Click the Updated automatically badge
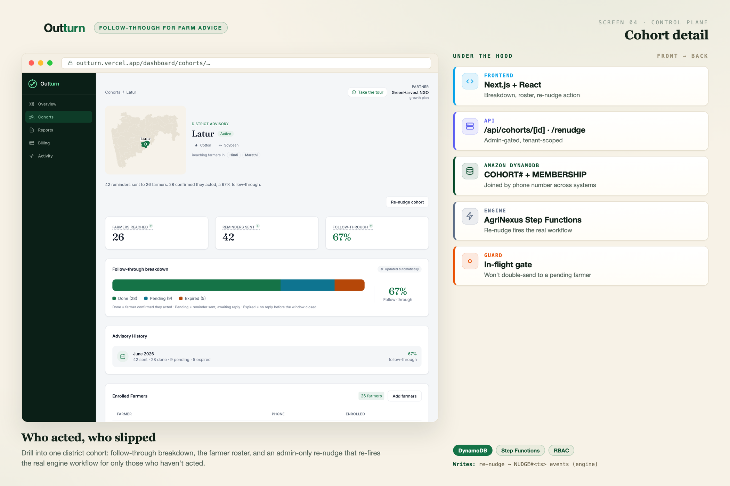 coord(399,269)
